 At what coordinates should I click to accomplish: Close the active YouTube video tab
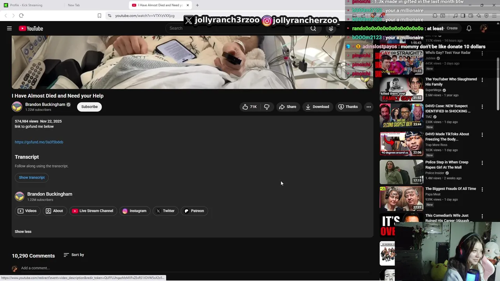click(187, 5)
